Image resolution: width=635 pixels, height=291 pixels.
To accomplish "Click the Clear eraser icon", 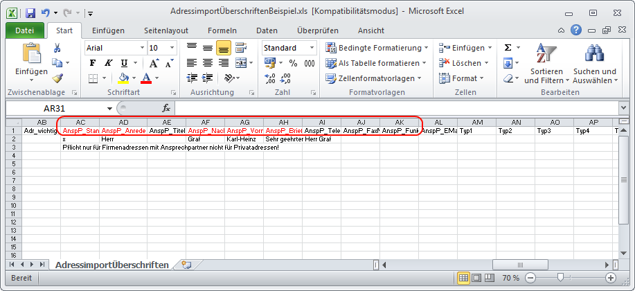I will point(508,78).
